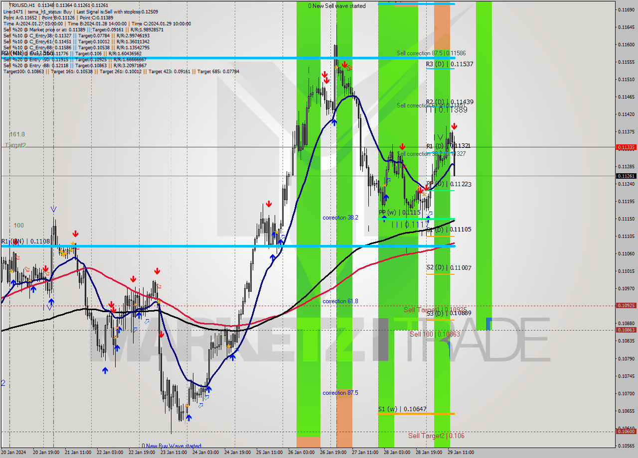The height and width of the screenshot is (458, 638).
Task: Select the 0.10745 price axis value
Action: (626, 376)
